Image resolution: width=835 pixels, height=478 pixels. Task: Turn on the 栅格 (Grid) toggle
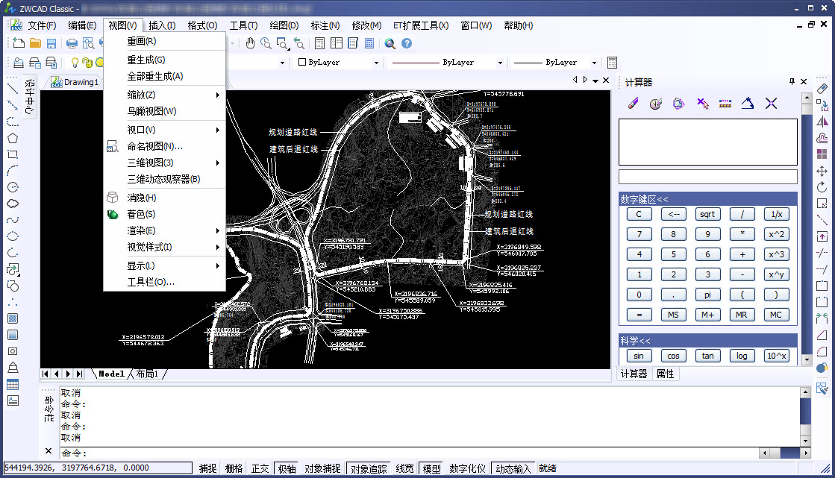(234, 468)
